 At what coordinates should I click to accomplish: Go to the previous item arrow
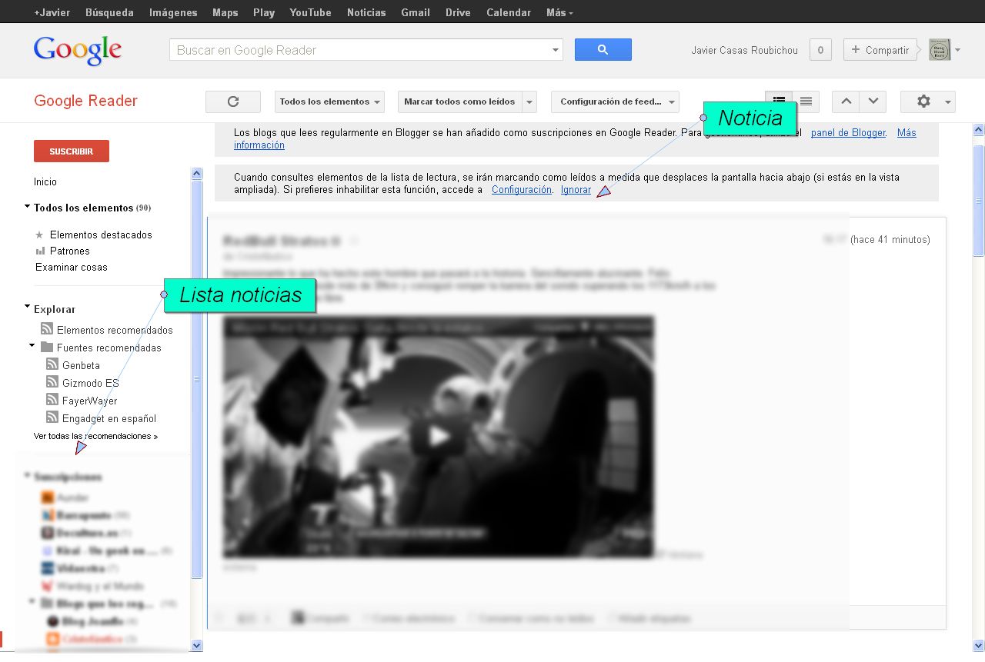(846, 101)
